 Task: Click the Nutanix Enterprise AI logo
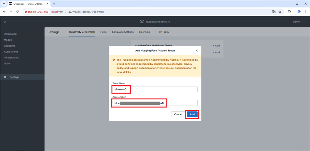[155, 22]
